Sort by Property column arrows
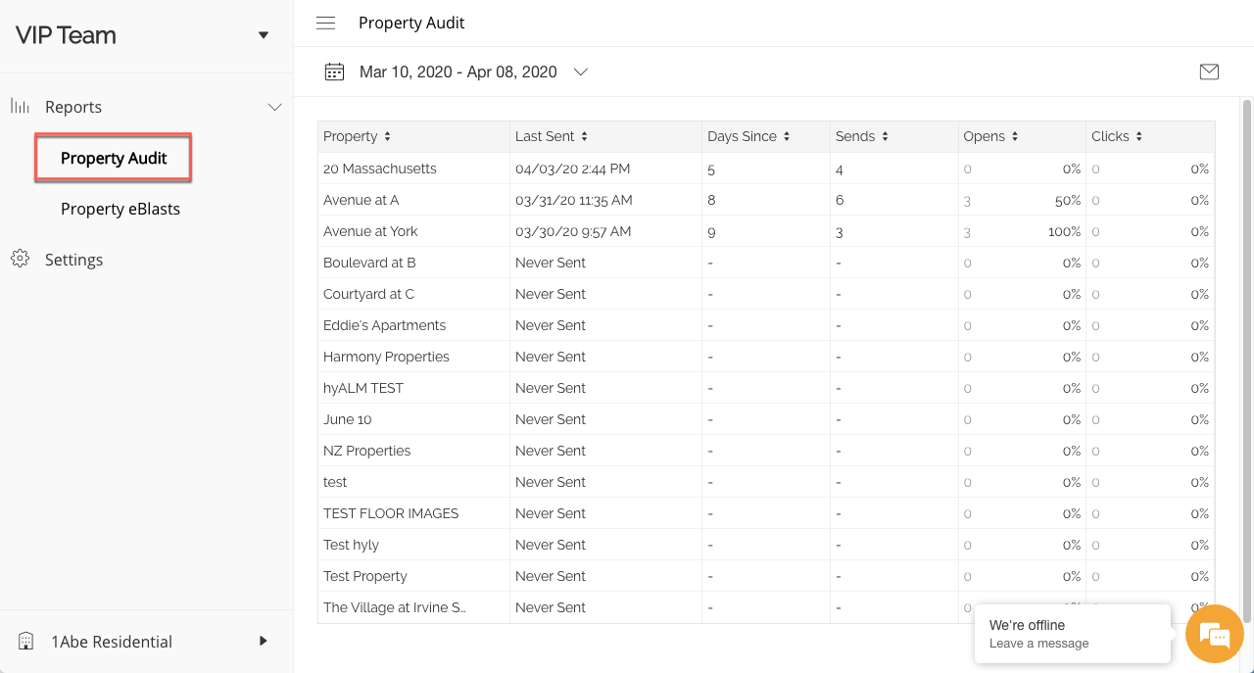 pyautogui.click(x=387, y=137)
